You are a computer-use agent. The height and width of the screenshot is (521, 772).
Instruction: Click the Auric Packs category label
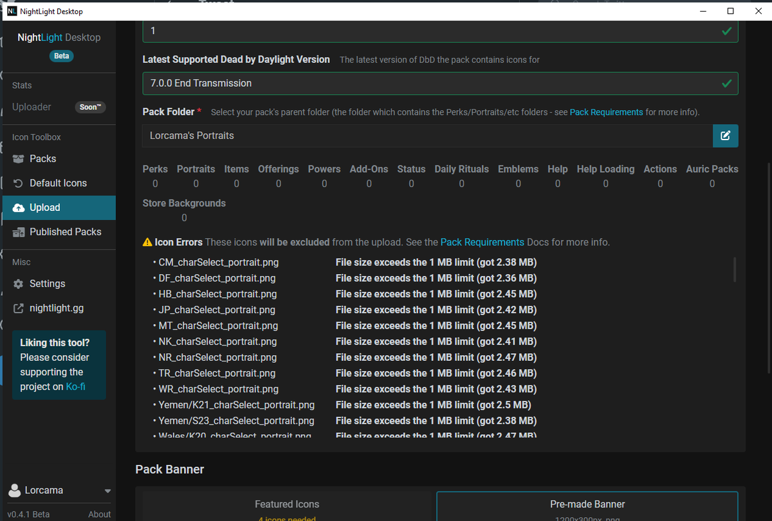coord(712,169)
